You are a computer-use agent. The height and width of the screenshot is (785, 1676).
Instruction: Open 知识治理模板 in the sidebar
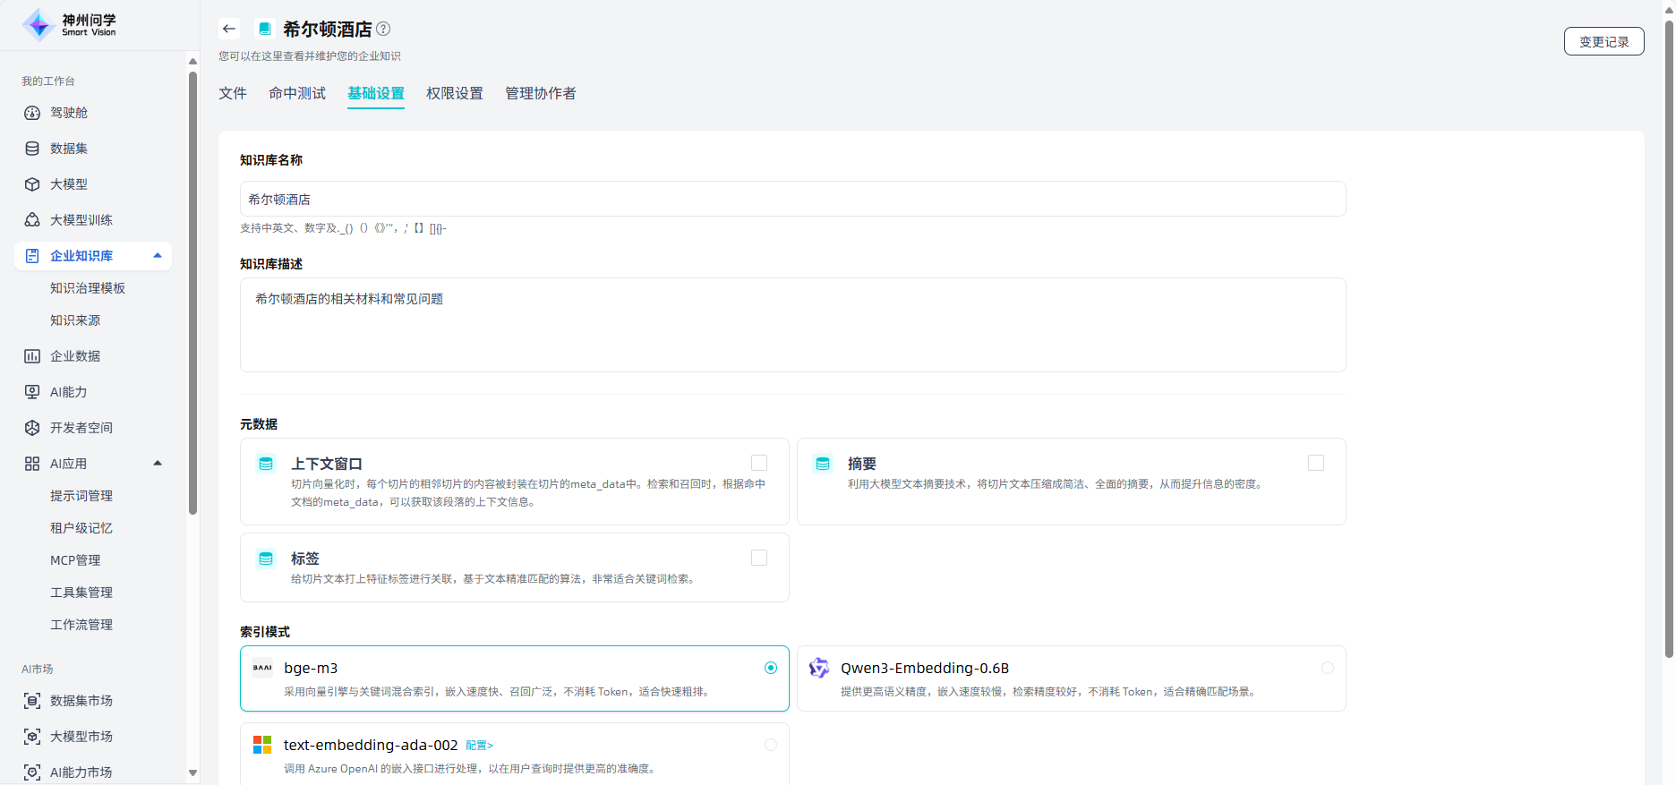point(88,288)
